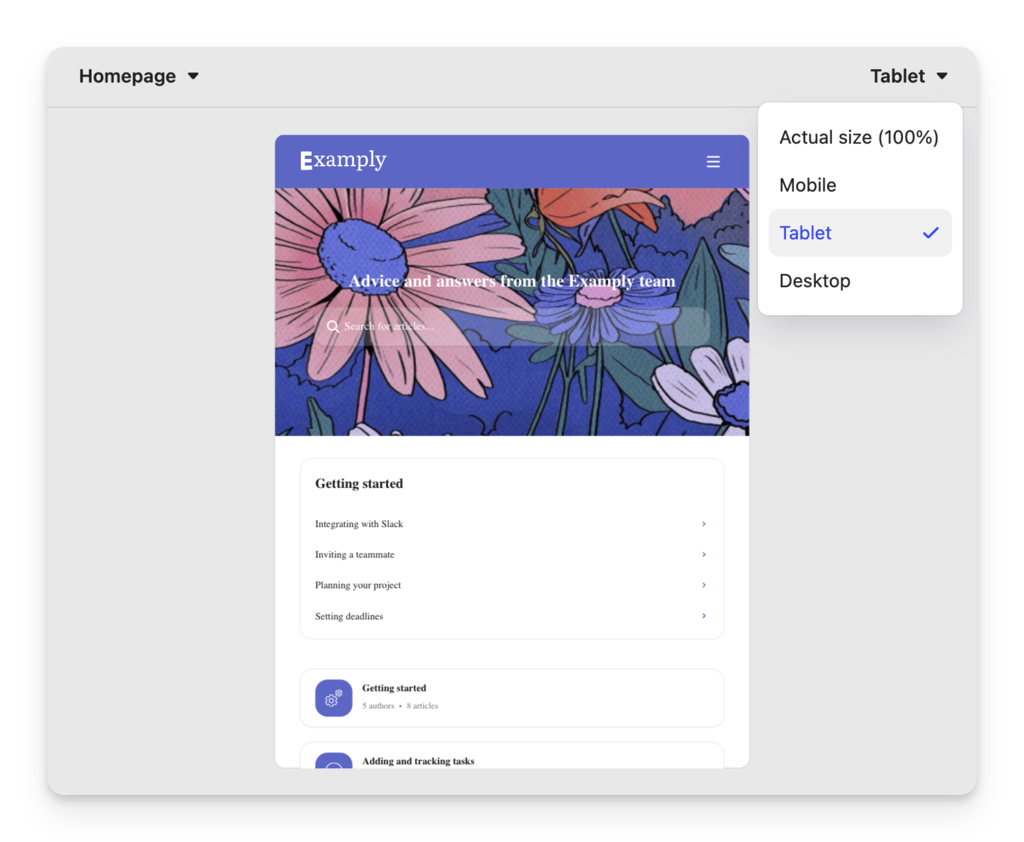This screenshot has width=1024, height=842.
Task: Open the hamburger menu in Examply header
Action: (x=713, y=161)
